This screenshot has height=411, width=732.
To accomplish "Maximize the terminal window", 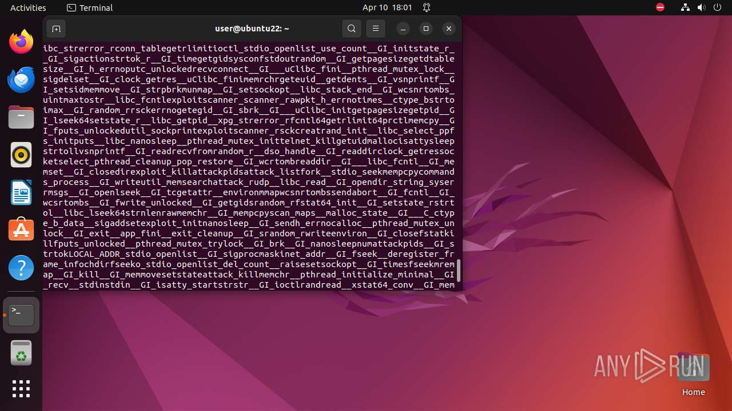I will (426, 29).
